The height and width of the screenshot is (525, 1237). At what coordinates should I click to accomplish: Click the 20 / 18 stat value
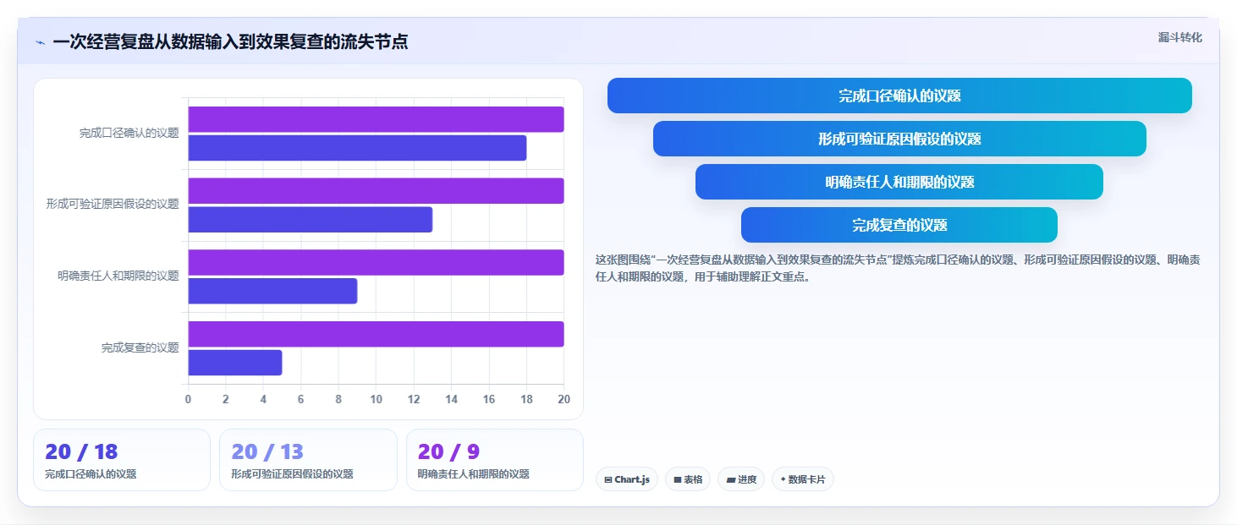[81, 451]
